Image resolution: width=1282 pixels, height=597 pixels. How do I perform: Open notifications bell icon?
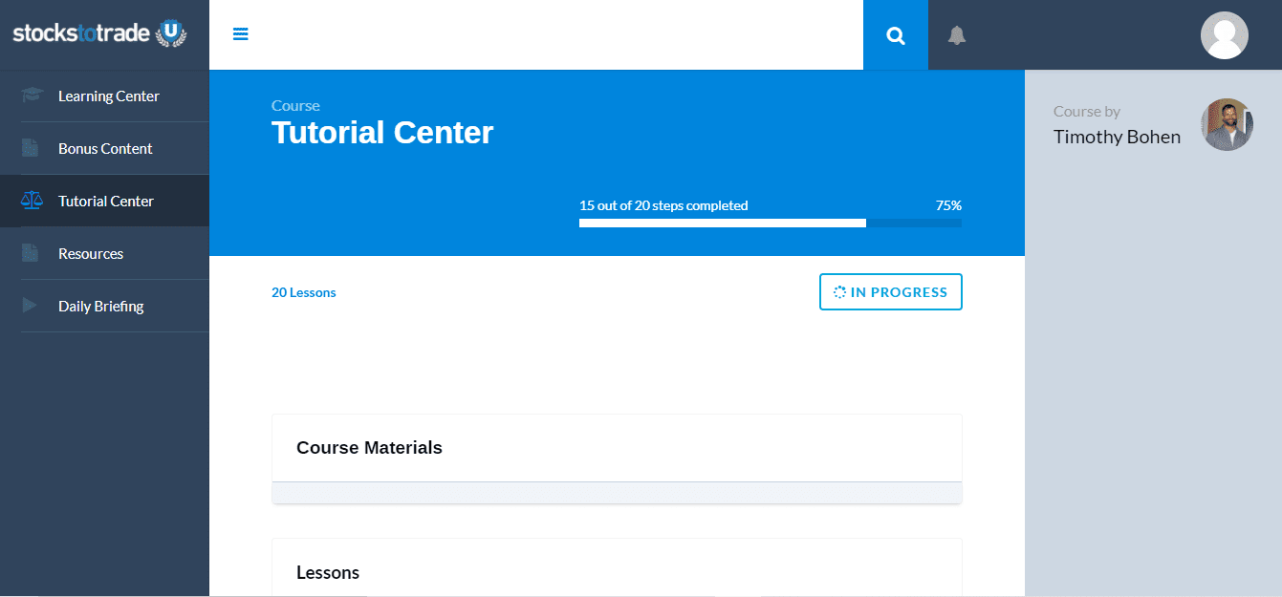pyautogui.click(x=957, y=35)
